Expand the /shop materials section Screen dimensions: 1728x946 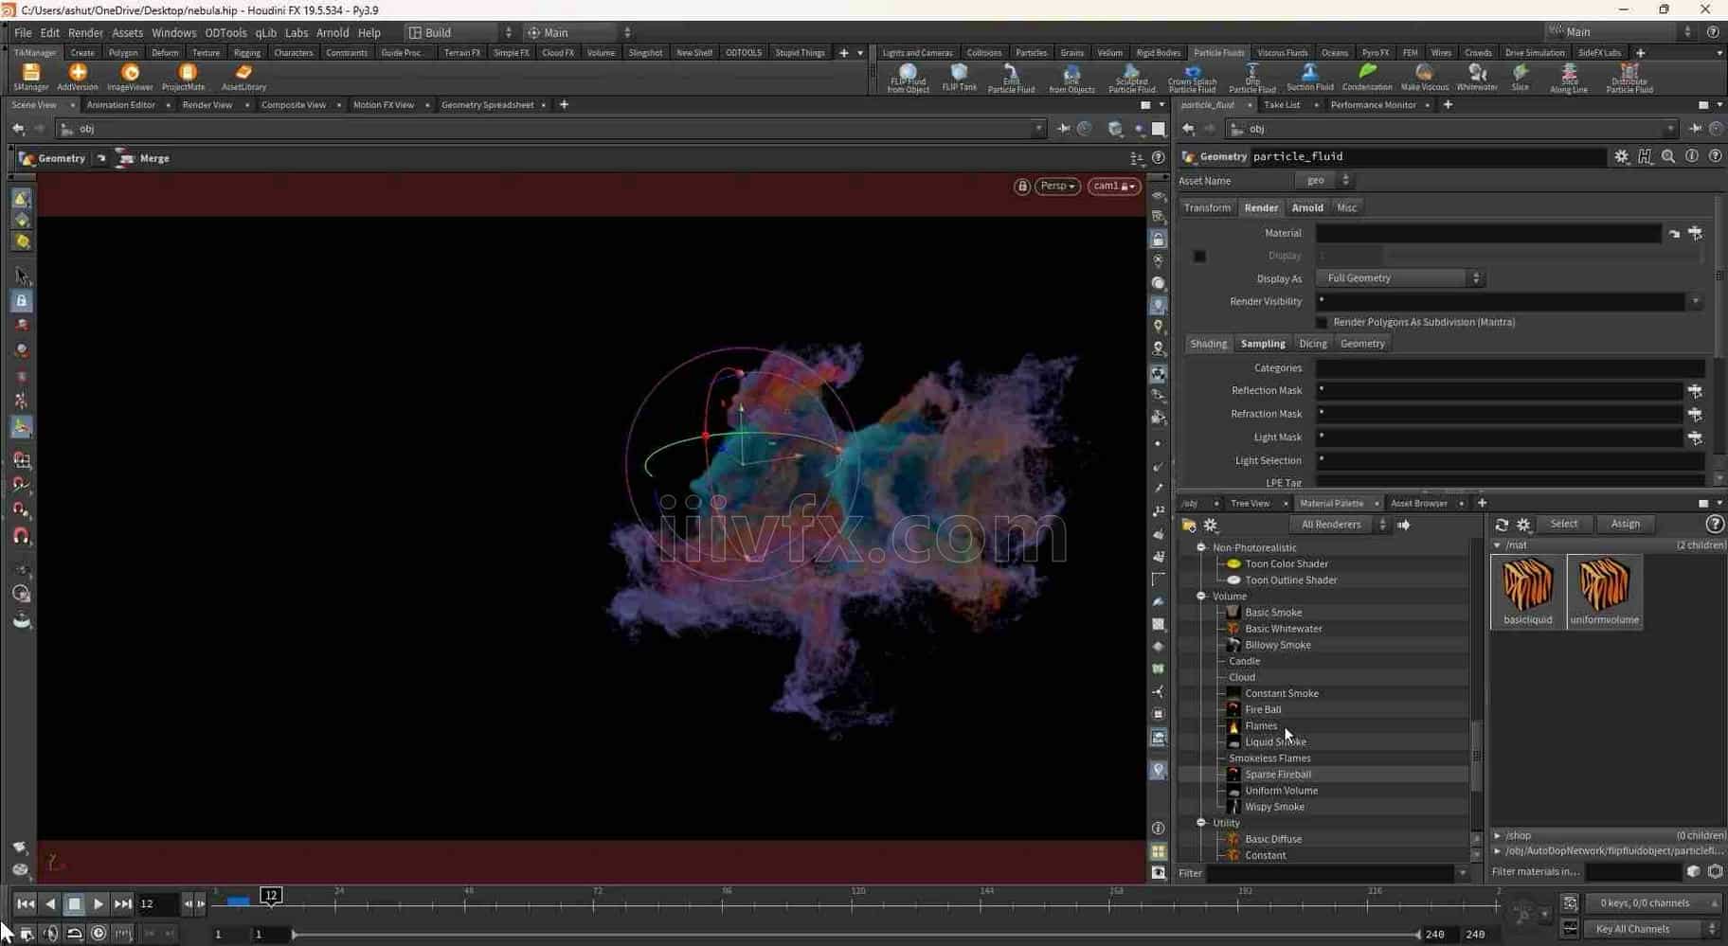(1497, 835)
